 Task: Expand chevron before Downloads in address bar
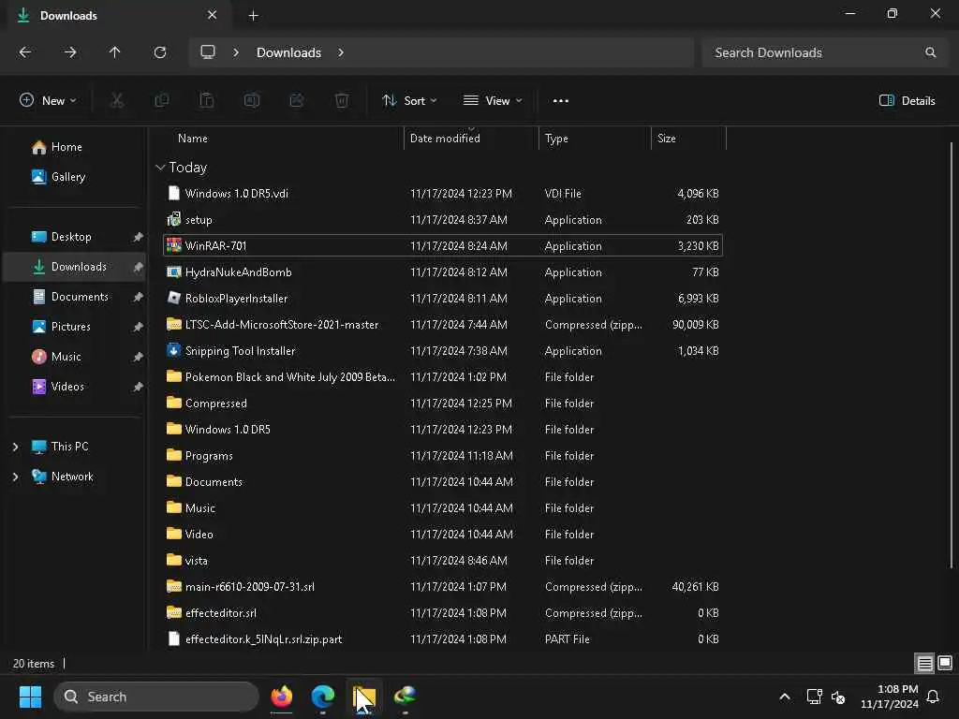click(236, 52)
